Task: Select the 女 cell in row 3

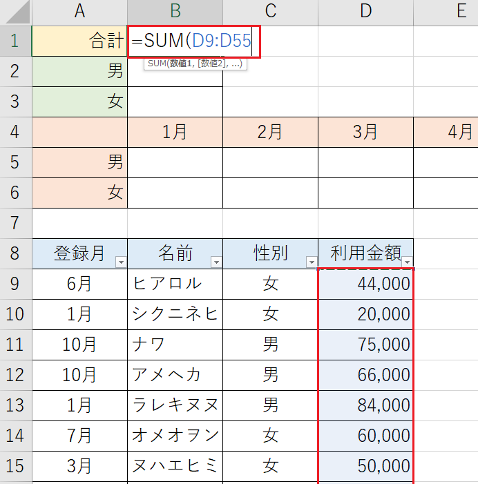Action: tap(79, 101)
